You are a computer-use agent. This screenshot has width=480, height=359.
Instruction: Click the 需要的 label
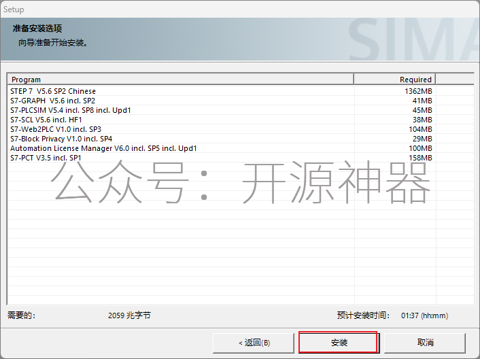pos(21,315)
